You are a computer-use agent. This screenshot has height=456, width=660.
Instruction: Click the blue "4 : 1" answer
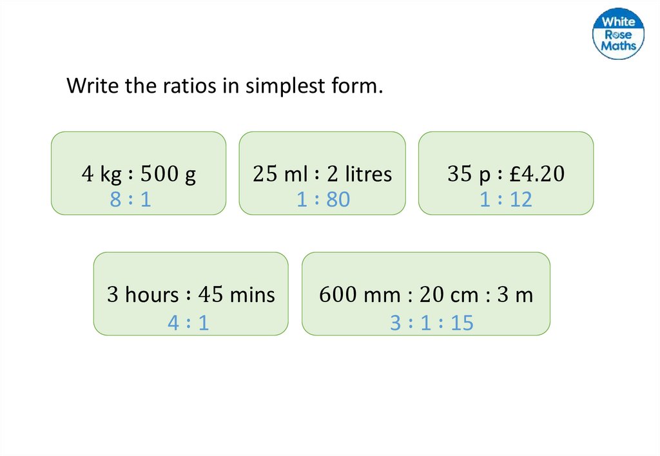[x=188, y=323]
